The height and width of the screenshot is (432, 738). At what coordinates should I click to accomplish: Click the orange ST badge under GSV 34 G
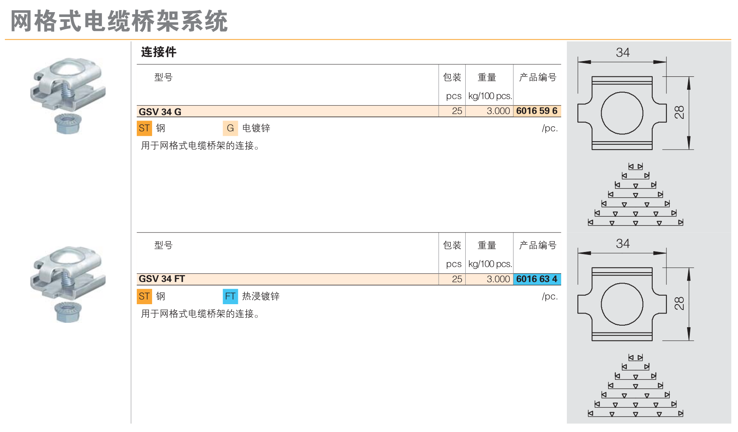pyautogui.click(x=144, y=128)
